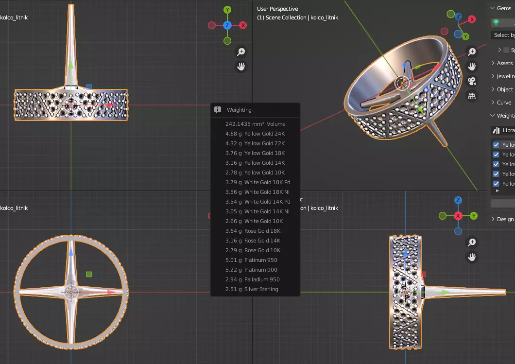
Task: Click blue Z axis on perspective viewport gizmo
Action: 459,17
